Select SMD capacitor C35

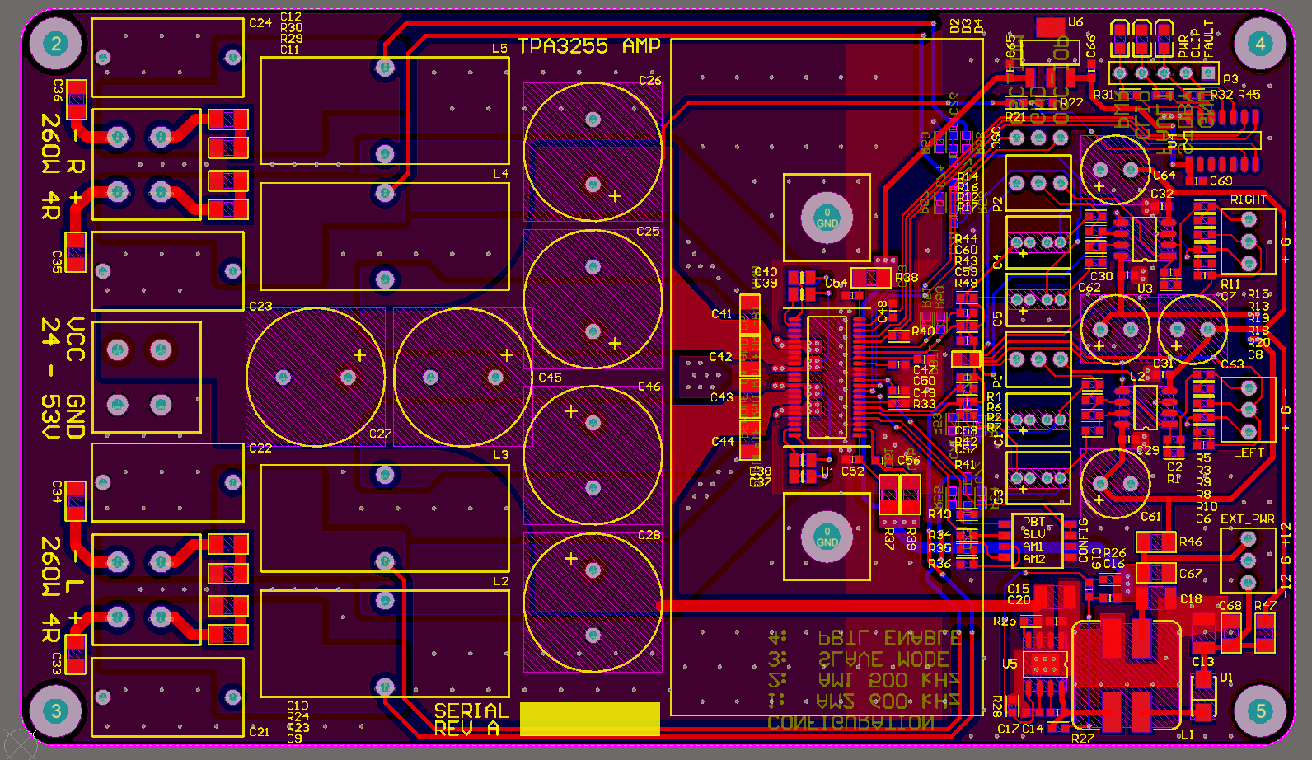[76, 252]
